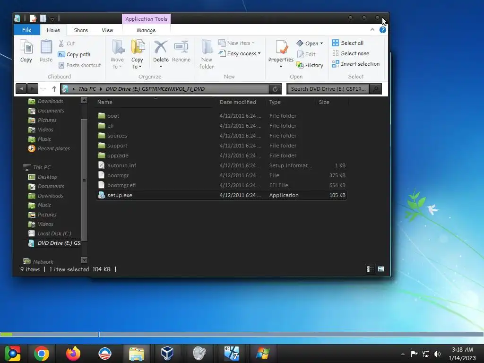Click the Delete X icon
Screen dimensions: 484x363
[161, 48]
